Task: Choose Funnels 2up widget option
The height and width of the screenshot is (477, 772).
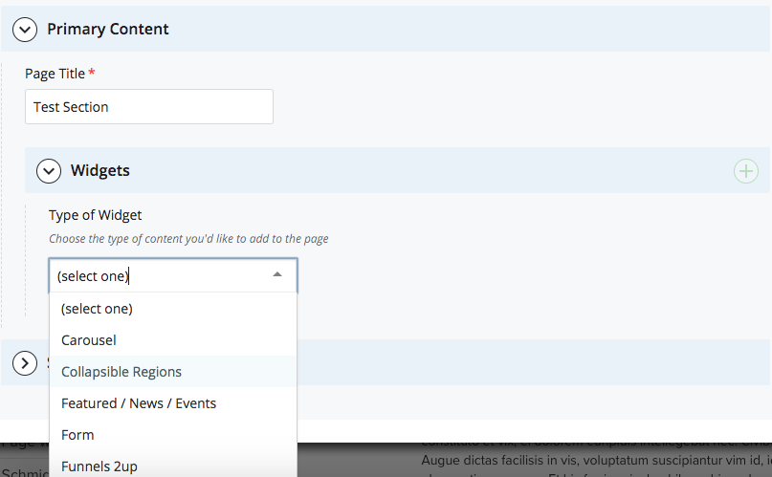Action: pyautogui.click(x=173, y=466)
